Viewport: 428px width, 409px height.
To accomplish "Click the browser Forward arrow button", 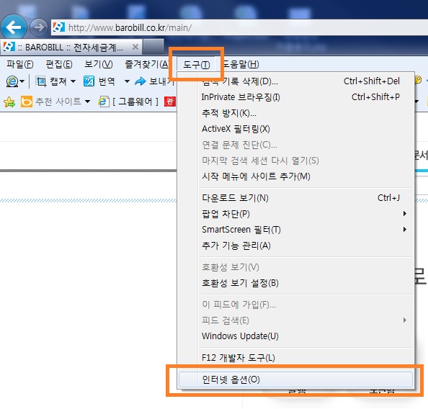I will pyautogui.click(x=38, y=27).
